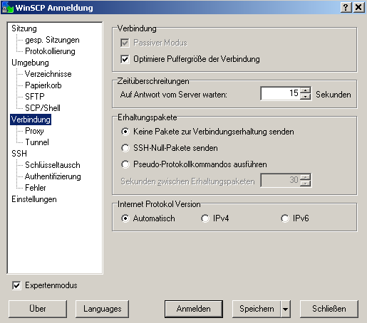Select Pseudo-Protokollkommandos ausführen option
This screenshot has width=367, height=323.
125,164
